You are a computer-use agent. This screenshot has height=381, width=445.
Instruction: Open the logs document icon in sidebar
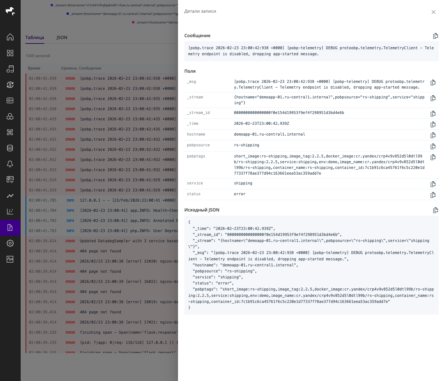[x=10, y=227]
